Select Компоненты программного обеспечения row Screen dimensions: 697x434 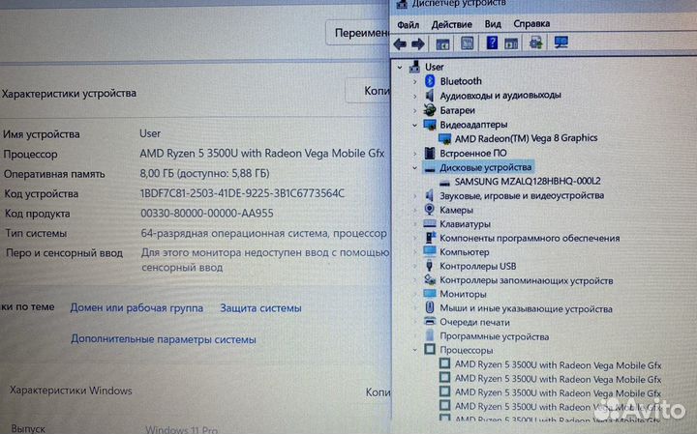[x=530, y=238]
